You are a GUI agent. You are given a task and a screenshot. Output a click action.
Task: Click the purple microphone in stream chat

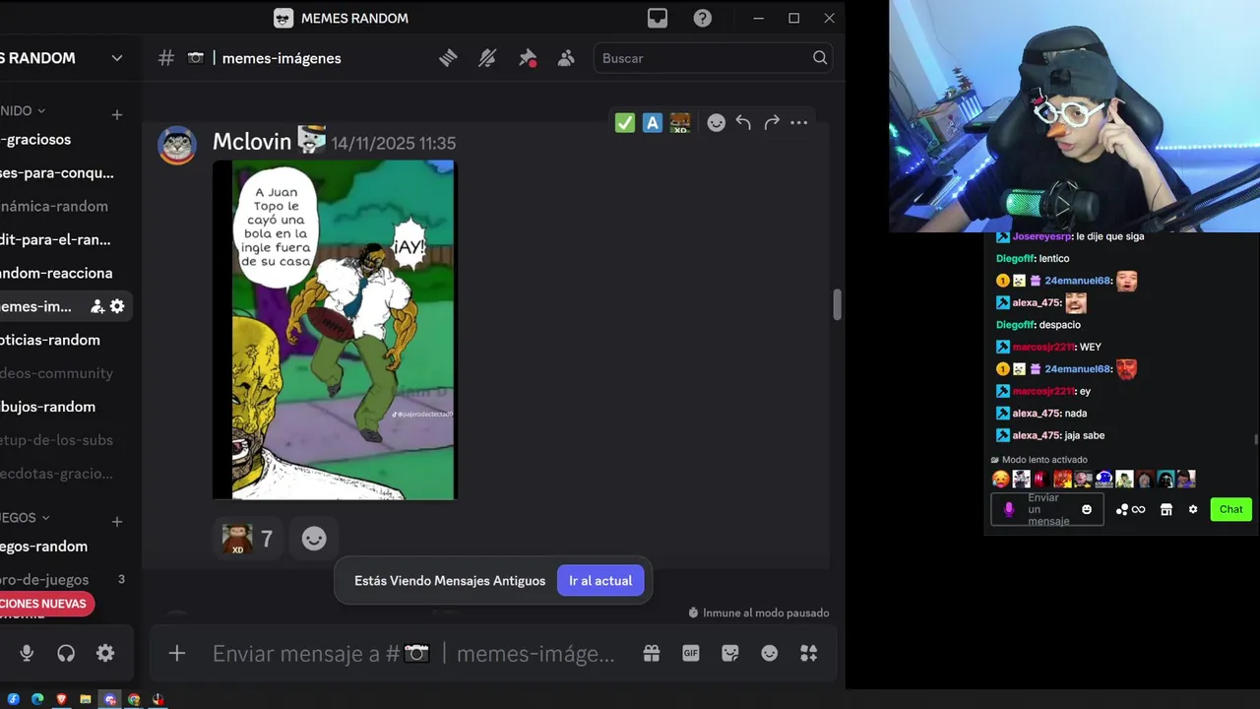pos(1009,509)
